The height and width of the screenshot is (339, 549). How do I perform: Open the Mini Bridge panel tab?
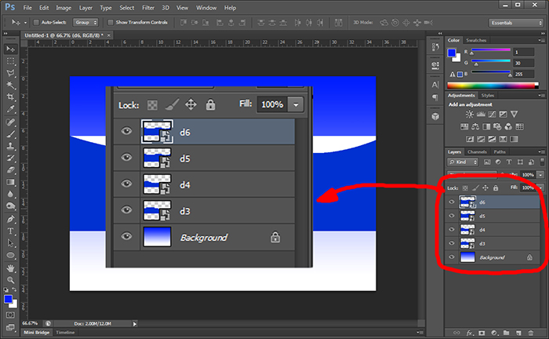coord(37,333)
